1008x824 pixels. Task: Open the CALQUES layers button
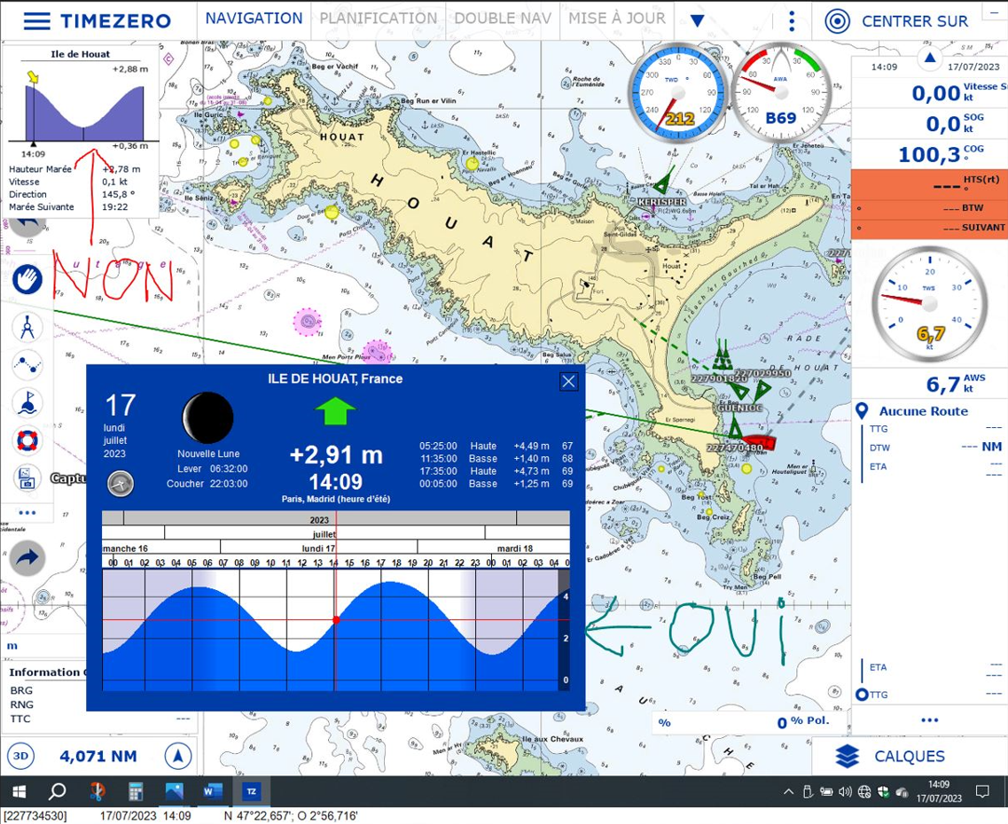(890, 757)
